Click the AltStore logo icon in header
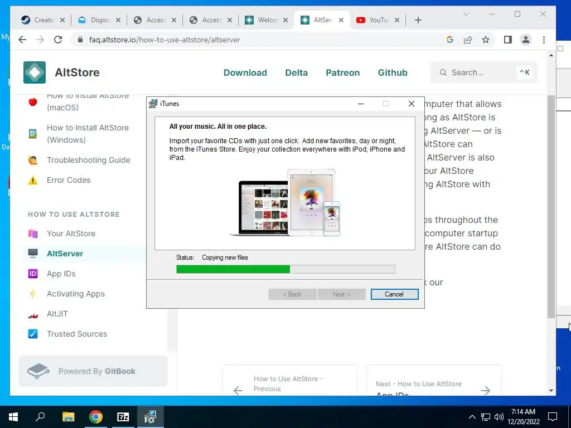Screen dimensions: 571x428 (x=35, y=72)
